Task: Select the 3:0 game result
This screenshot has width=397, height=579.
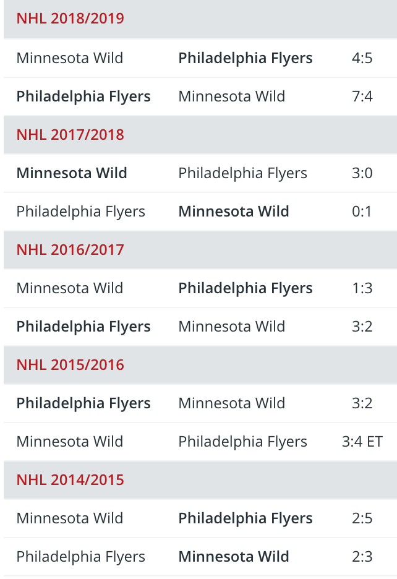Action: (362, 173)
